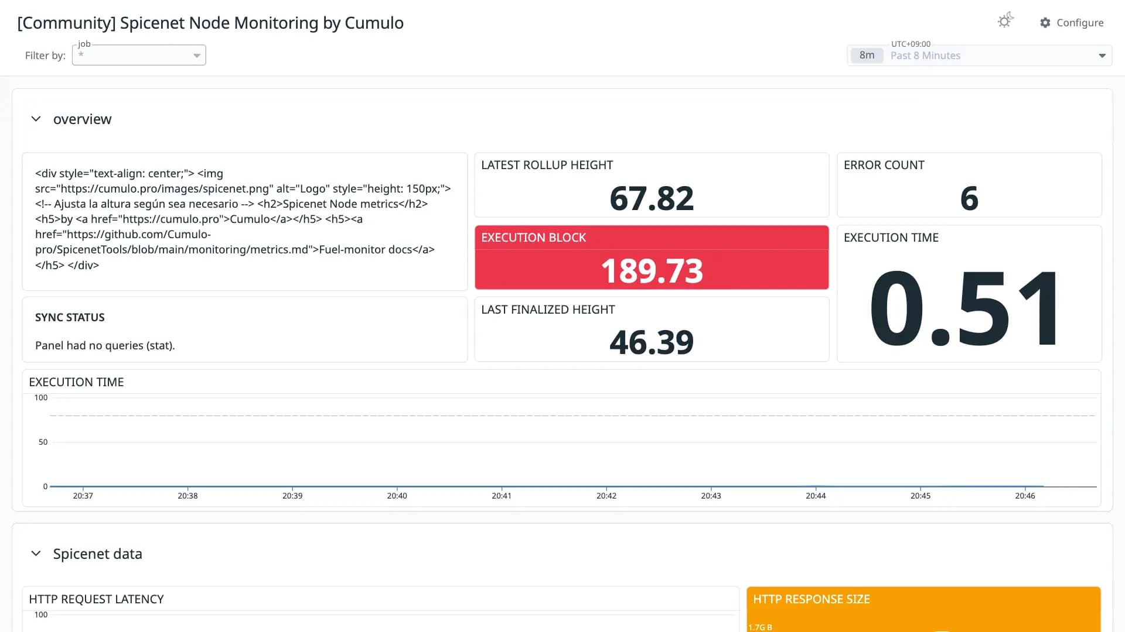Click the 189.73 execution block value
This screenshot has width=1125, height=632.
[652, 271]
